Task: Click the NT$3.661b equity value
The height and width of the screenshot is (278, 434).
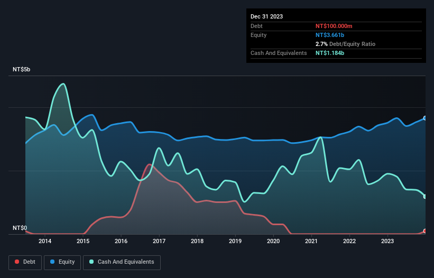Action: [330, 35]
